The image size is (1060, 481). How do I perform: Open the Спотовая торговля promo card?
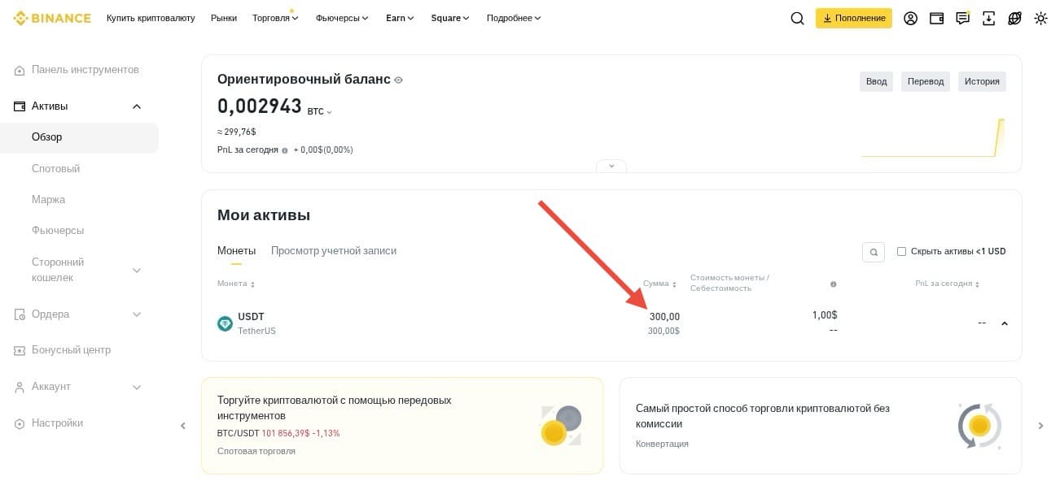(x=402, y=426)
